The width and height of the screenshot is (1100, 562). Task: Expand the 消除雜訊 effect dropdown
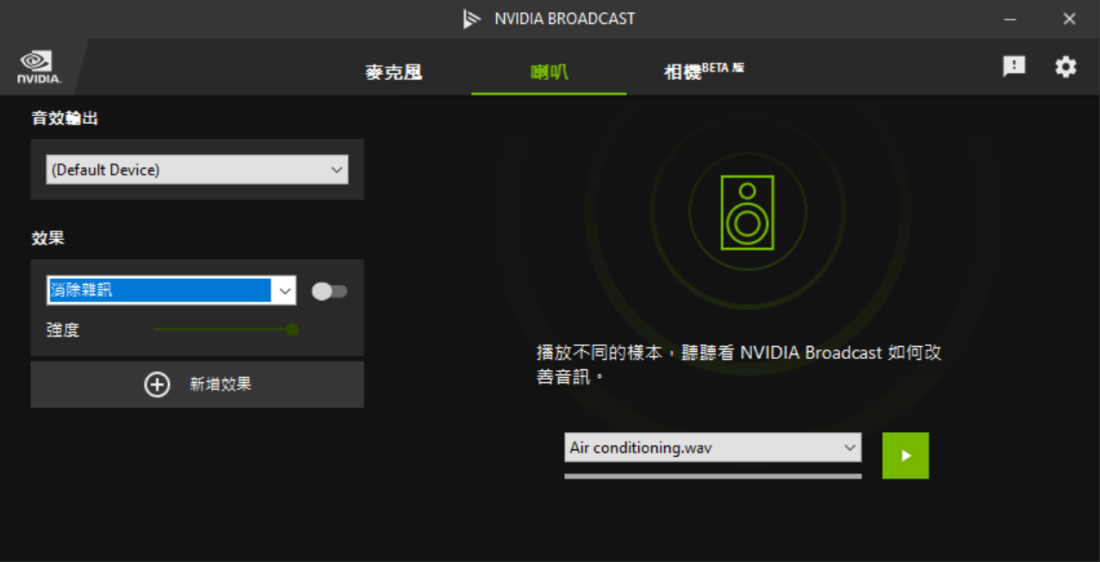click(x=171, y=291)
